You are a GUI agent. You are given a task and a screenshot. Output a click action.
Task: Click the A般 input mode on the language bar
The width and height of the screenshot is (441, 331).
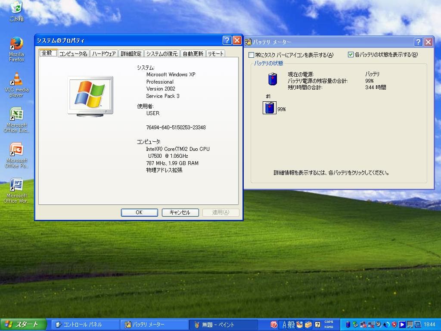286,324
